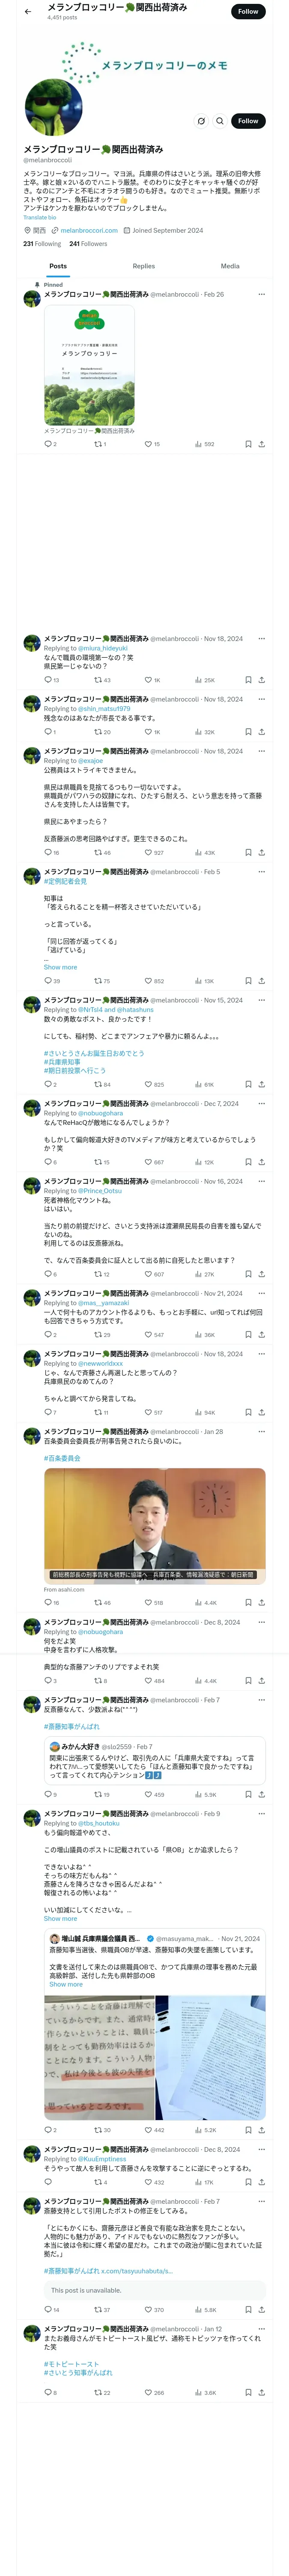The width and height of the screenshot is (289, 2576).
Task: Open the 241 Followers list
Action: pos(89,244)
